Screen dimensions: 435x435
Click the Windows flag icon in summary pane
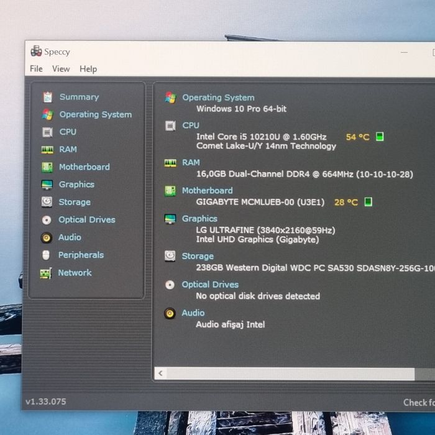[x=170, y=98]
